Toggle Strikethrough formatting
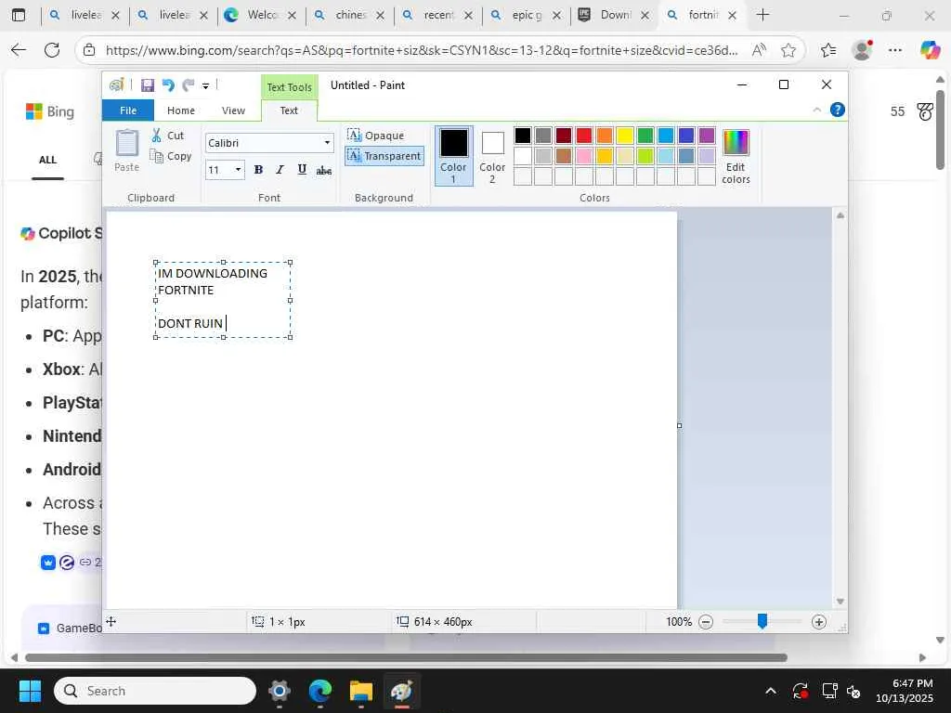Image resolution: width=951 pixels, height=713 pixels. coord(324,171)
